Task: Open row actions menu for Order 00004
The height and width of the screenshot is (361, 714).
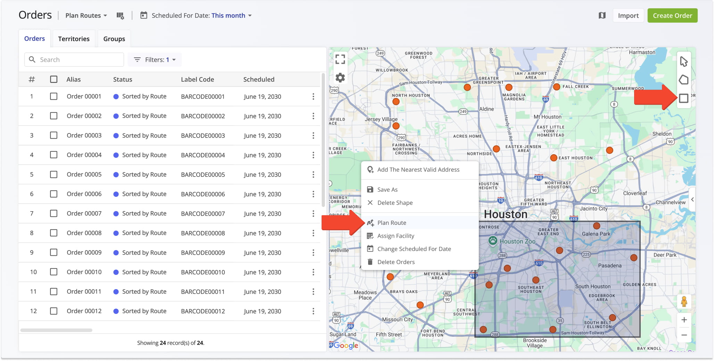Action: (x=313, y=155)
